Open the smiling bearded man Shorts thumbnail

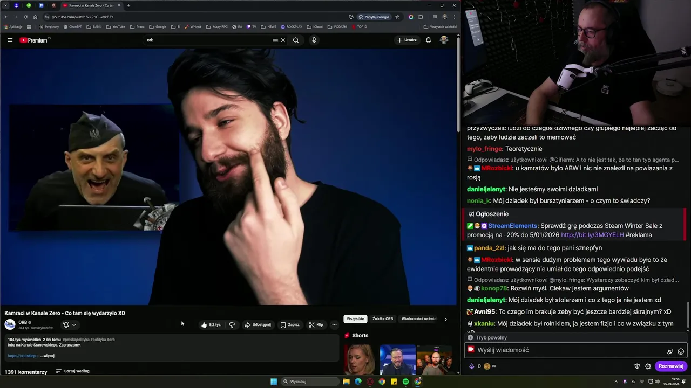(x=397, y=360)
